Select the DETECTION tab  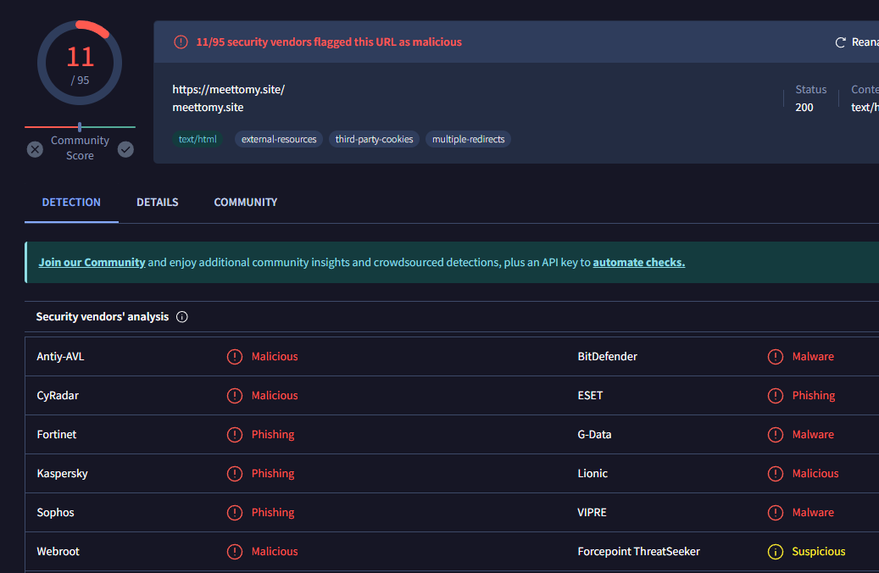[71, 203]
